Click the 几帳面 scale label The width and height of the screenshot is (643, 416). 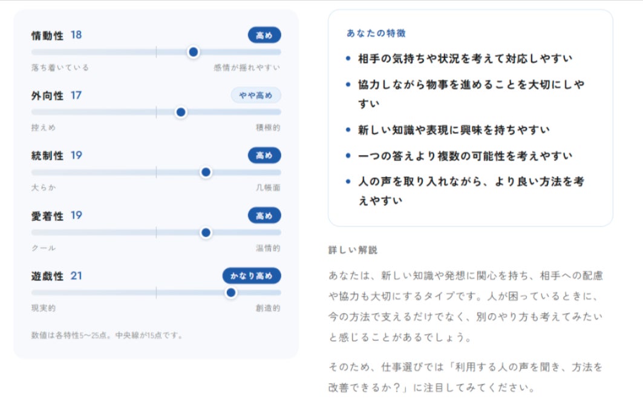pos(268,188)
